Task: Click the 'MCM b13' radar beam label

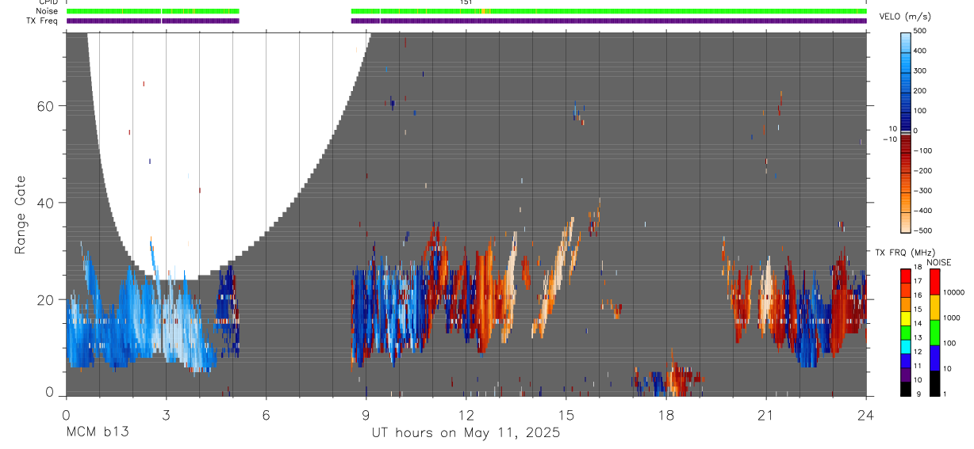Action: tap(98, 433)
